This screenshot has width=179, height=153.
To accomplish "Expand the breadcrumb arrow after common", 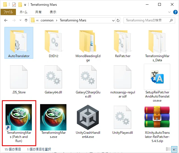I will point(57,20).
